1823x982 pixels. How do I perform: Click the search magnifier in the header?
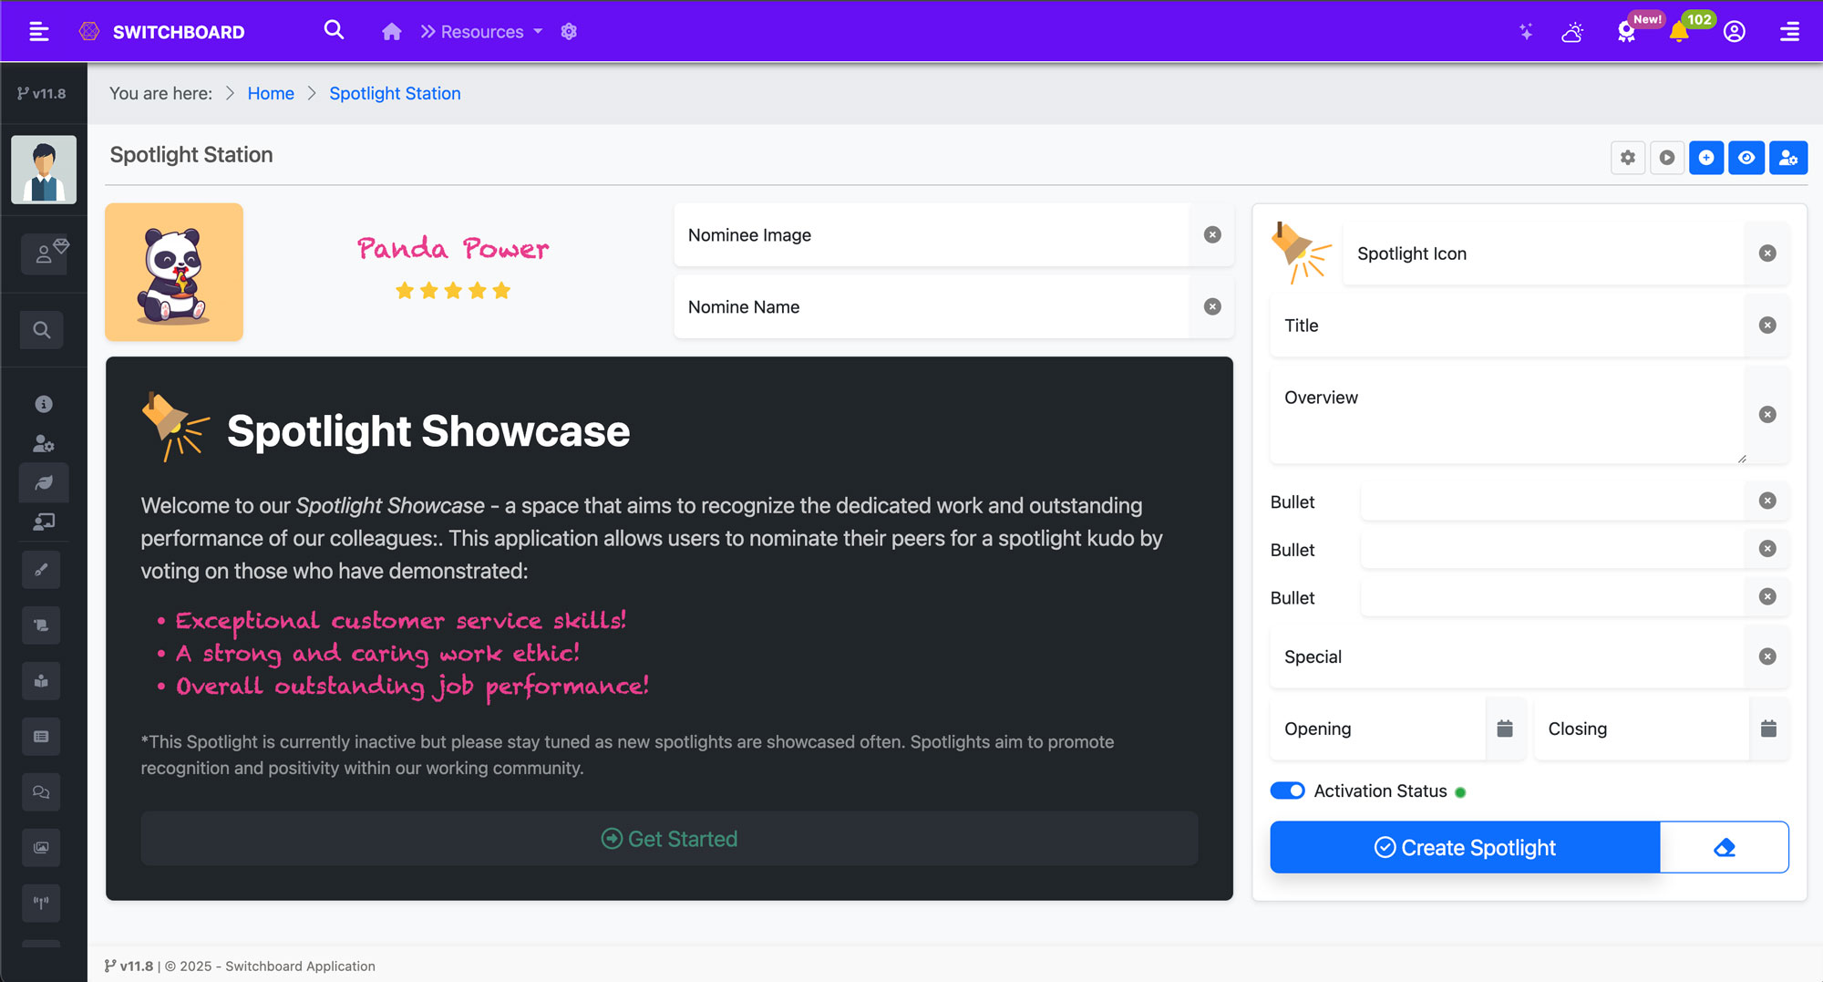[x=334, y=31]
